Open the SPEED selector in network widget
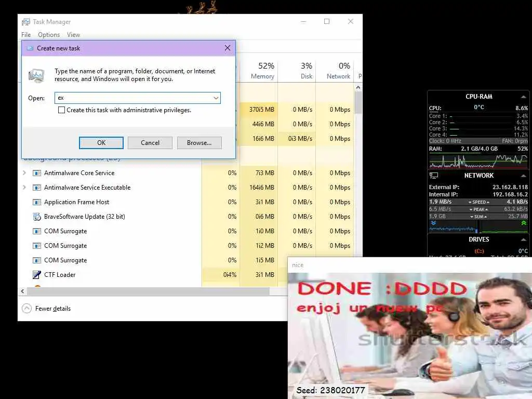This screenshot has height=399, width=532. coord(478,202)
